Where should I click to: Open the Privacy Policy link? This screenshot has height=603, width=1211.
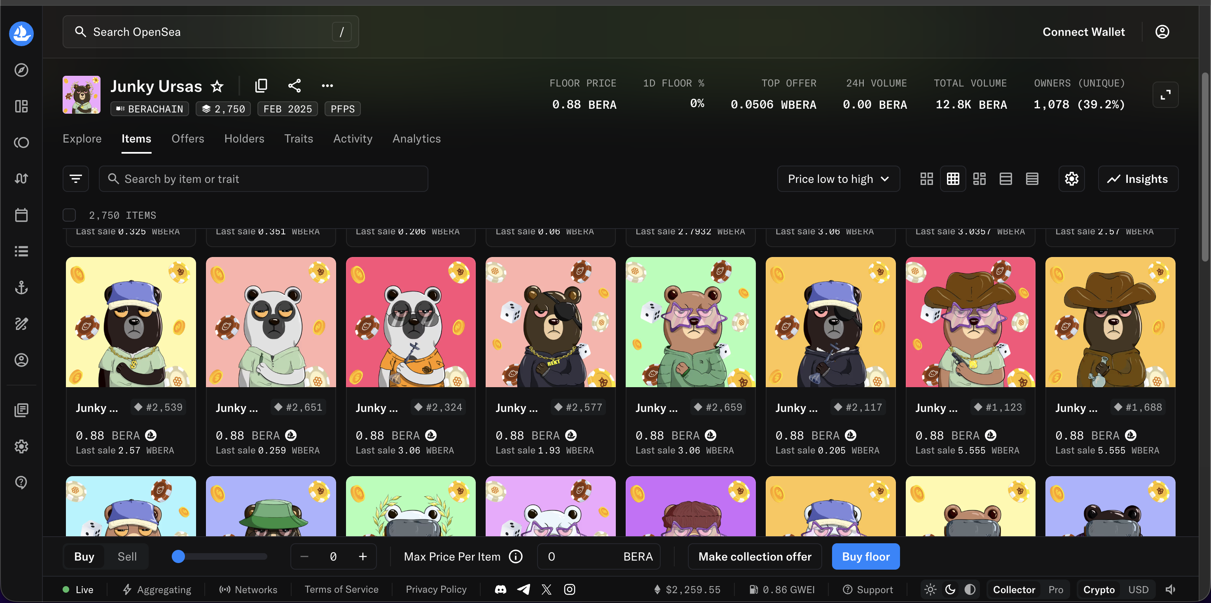click(x=436, y=589)
